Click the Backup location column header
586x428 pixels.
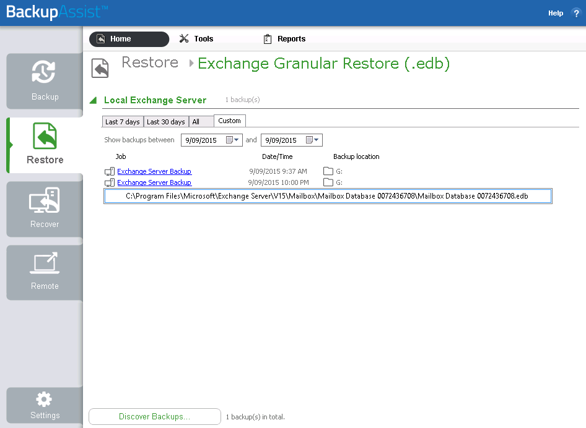pos(356,156)
